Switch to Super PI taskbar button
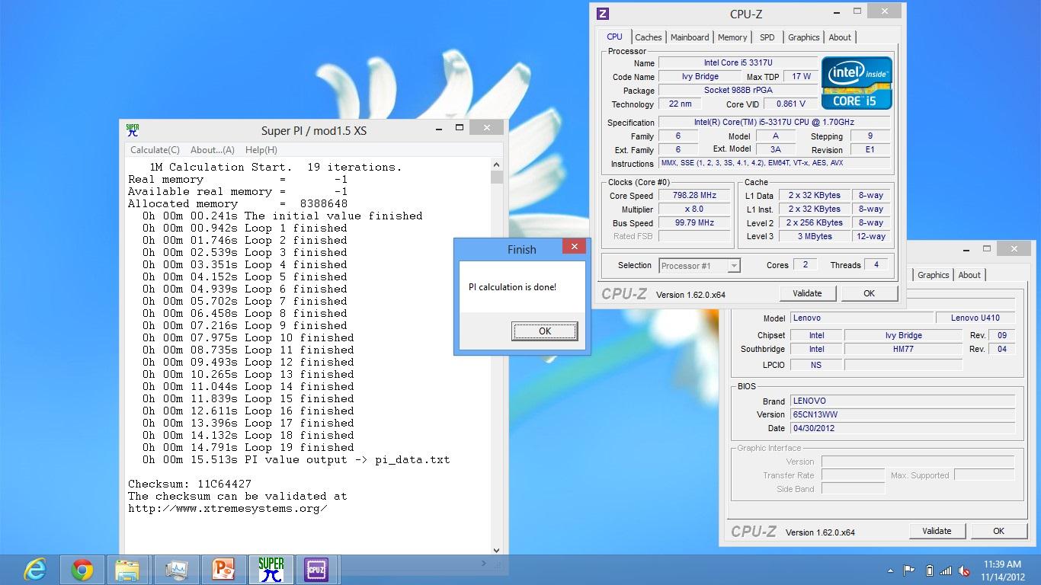The image size is (1041, 585). point(271,569)
